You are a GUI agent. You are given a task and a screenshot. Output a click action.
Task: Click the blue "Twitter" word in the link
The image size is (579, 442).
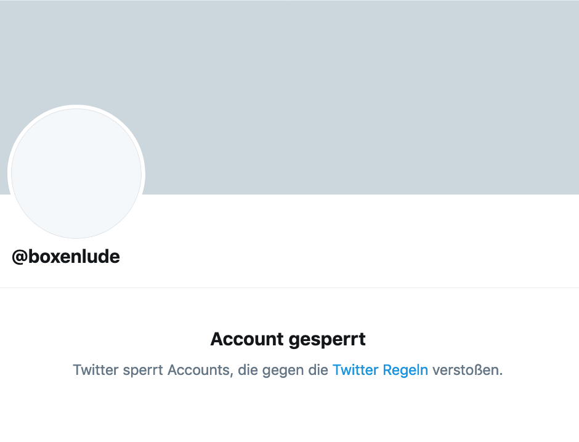click(x=355, y=370)
